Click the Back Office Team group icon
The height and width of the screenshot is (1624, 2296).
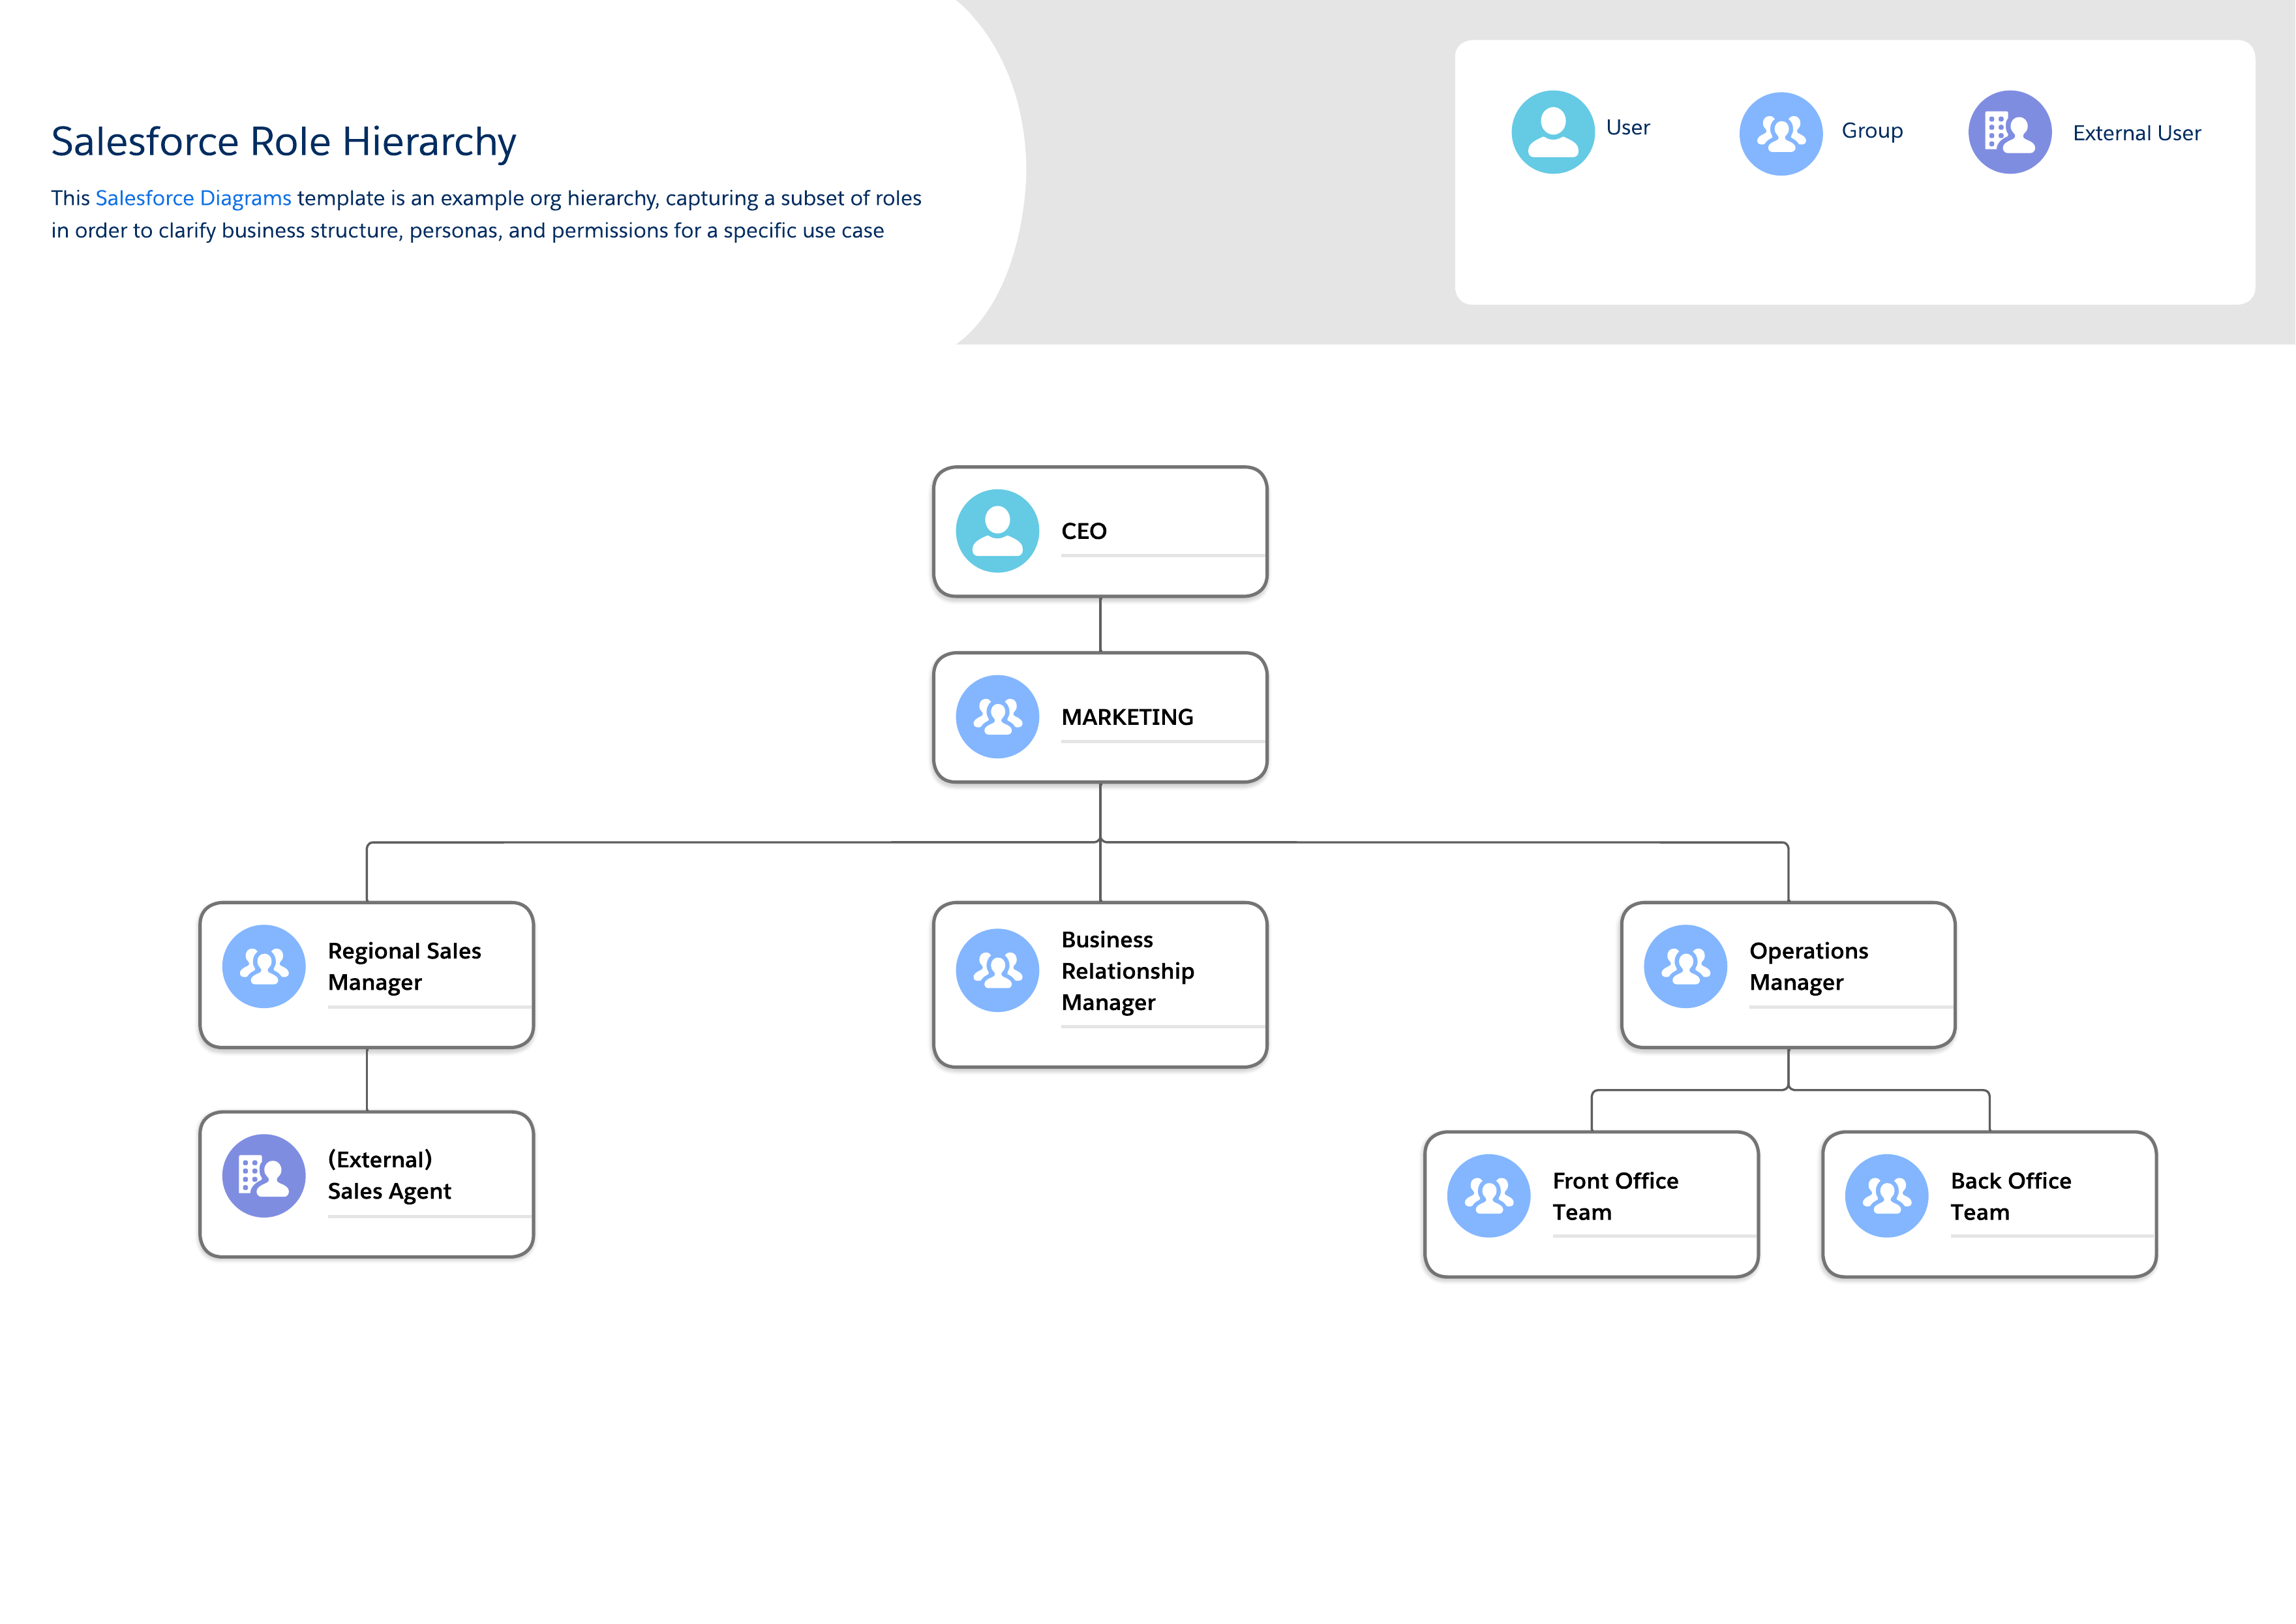1886,1196
